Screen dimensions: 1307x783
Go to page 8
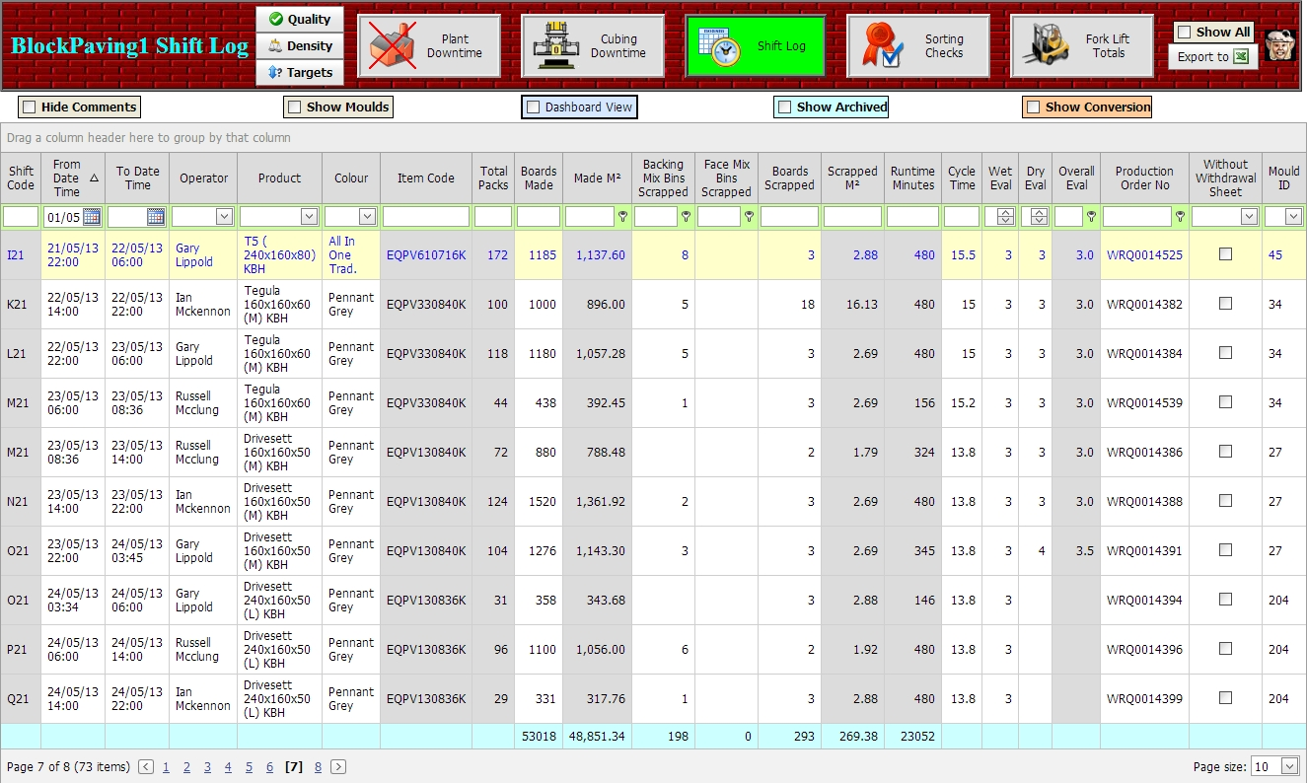coord(318,767)
